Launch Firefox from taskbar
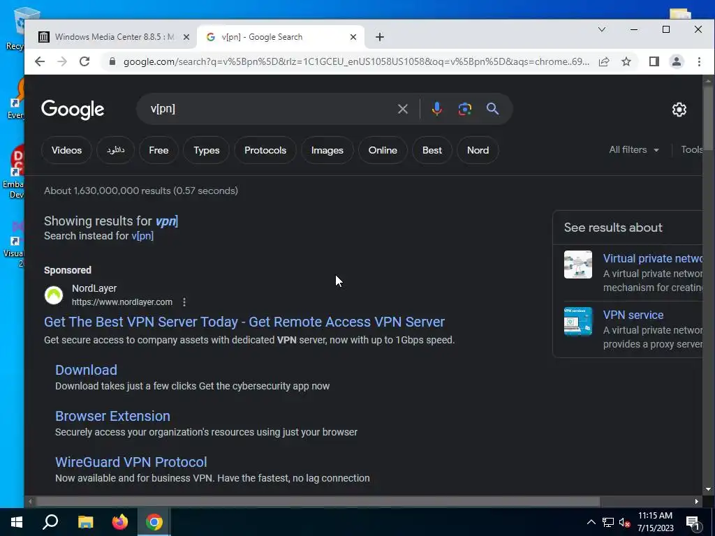Viewport: 715px width, 536px height. pos(120,522)
